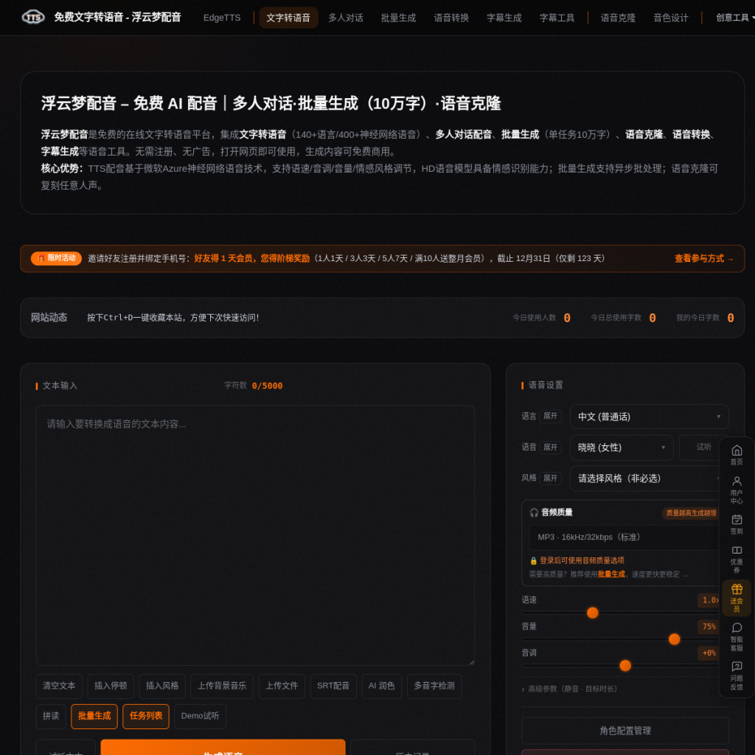Go to 多人对话 tab
The height and width of the screenshot is (755, 755).
tap(346, 18)
